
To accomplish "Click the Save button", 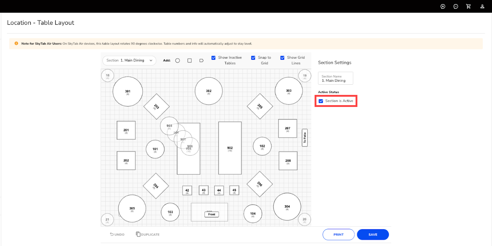I will click(x=373, y=235).
